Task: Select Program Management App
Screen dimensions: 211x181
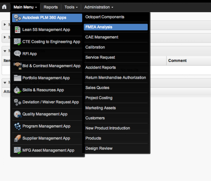Action: [x=47, y=126]
